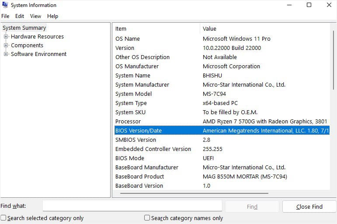Click the Find button
This screenshot has height=224, width=337.
click(x=252, y=206)
